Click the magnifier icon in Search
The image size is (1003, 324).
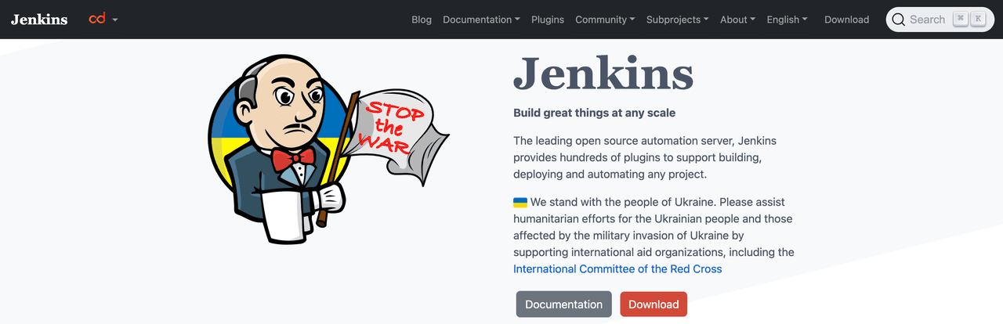899,20
